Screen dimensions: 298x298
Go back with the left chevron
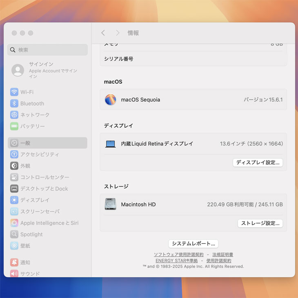[103, 33]
